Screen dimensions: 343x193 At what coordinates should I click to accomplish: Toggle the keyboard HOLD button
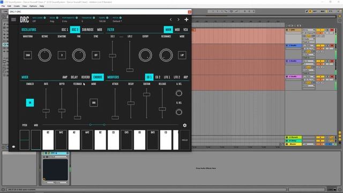click(x=185, y=140)
